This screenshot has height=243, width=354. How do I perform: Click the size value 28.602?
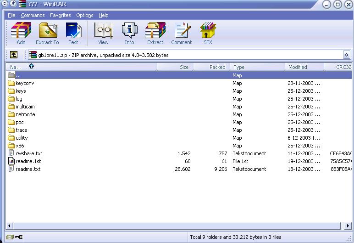coord(183,169)
